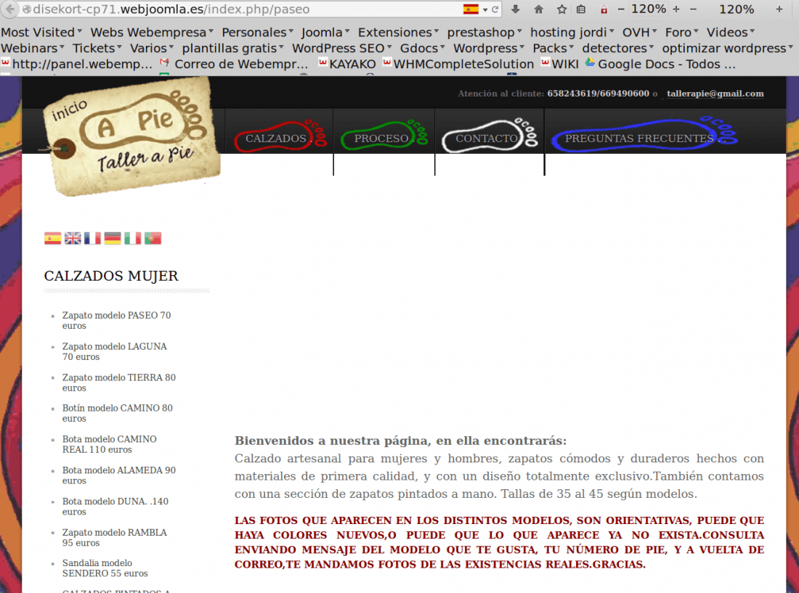Open the Personales bookmarks folder
Viewport: 799px width, 593px height.
point(257,32)
